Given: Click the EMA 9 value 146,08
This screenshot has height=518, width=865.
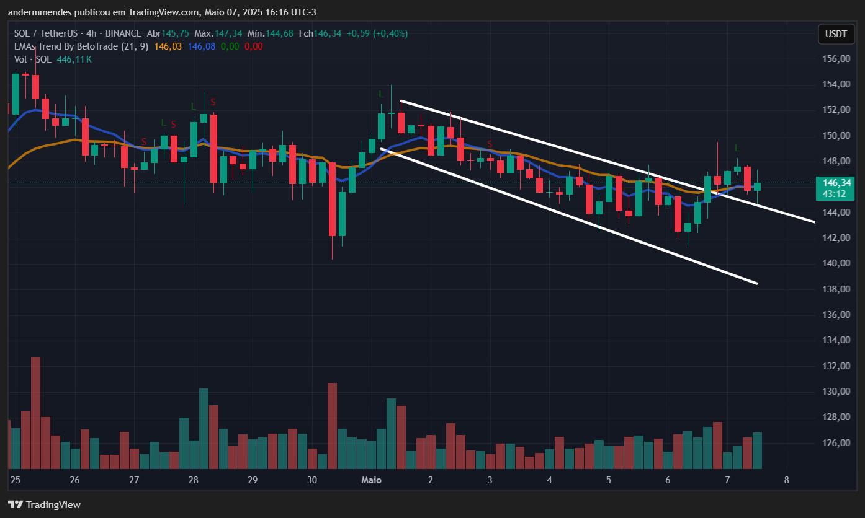Looking at the screenshot, I should click(201, 46).
